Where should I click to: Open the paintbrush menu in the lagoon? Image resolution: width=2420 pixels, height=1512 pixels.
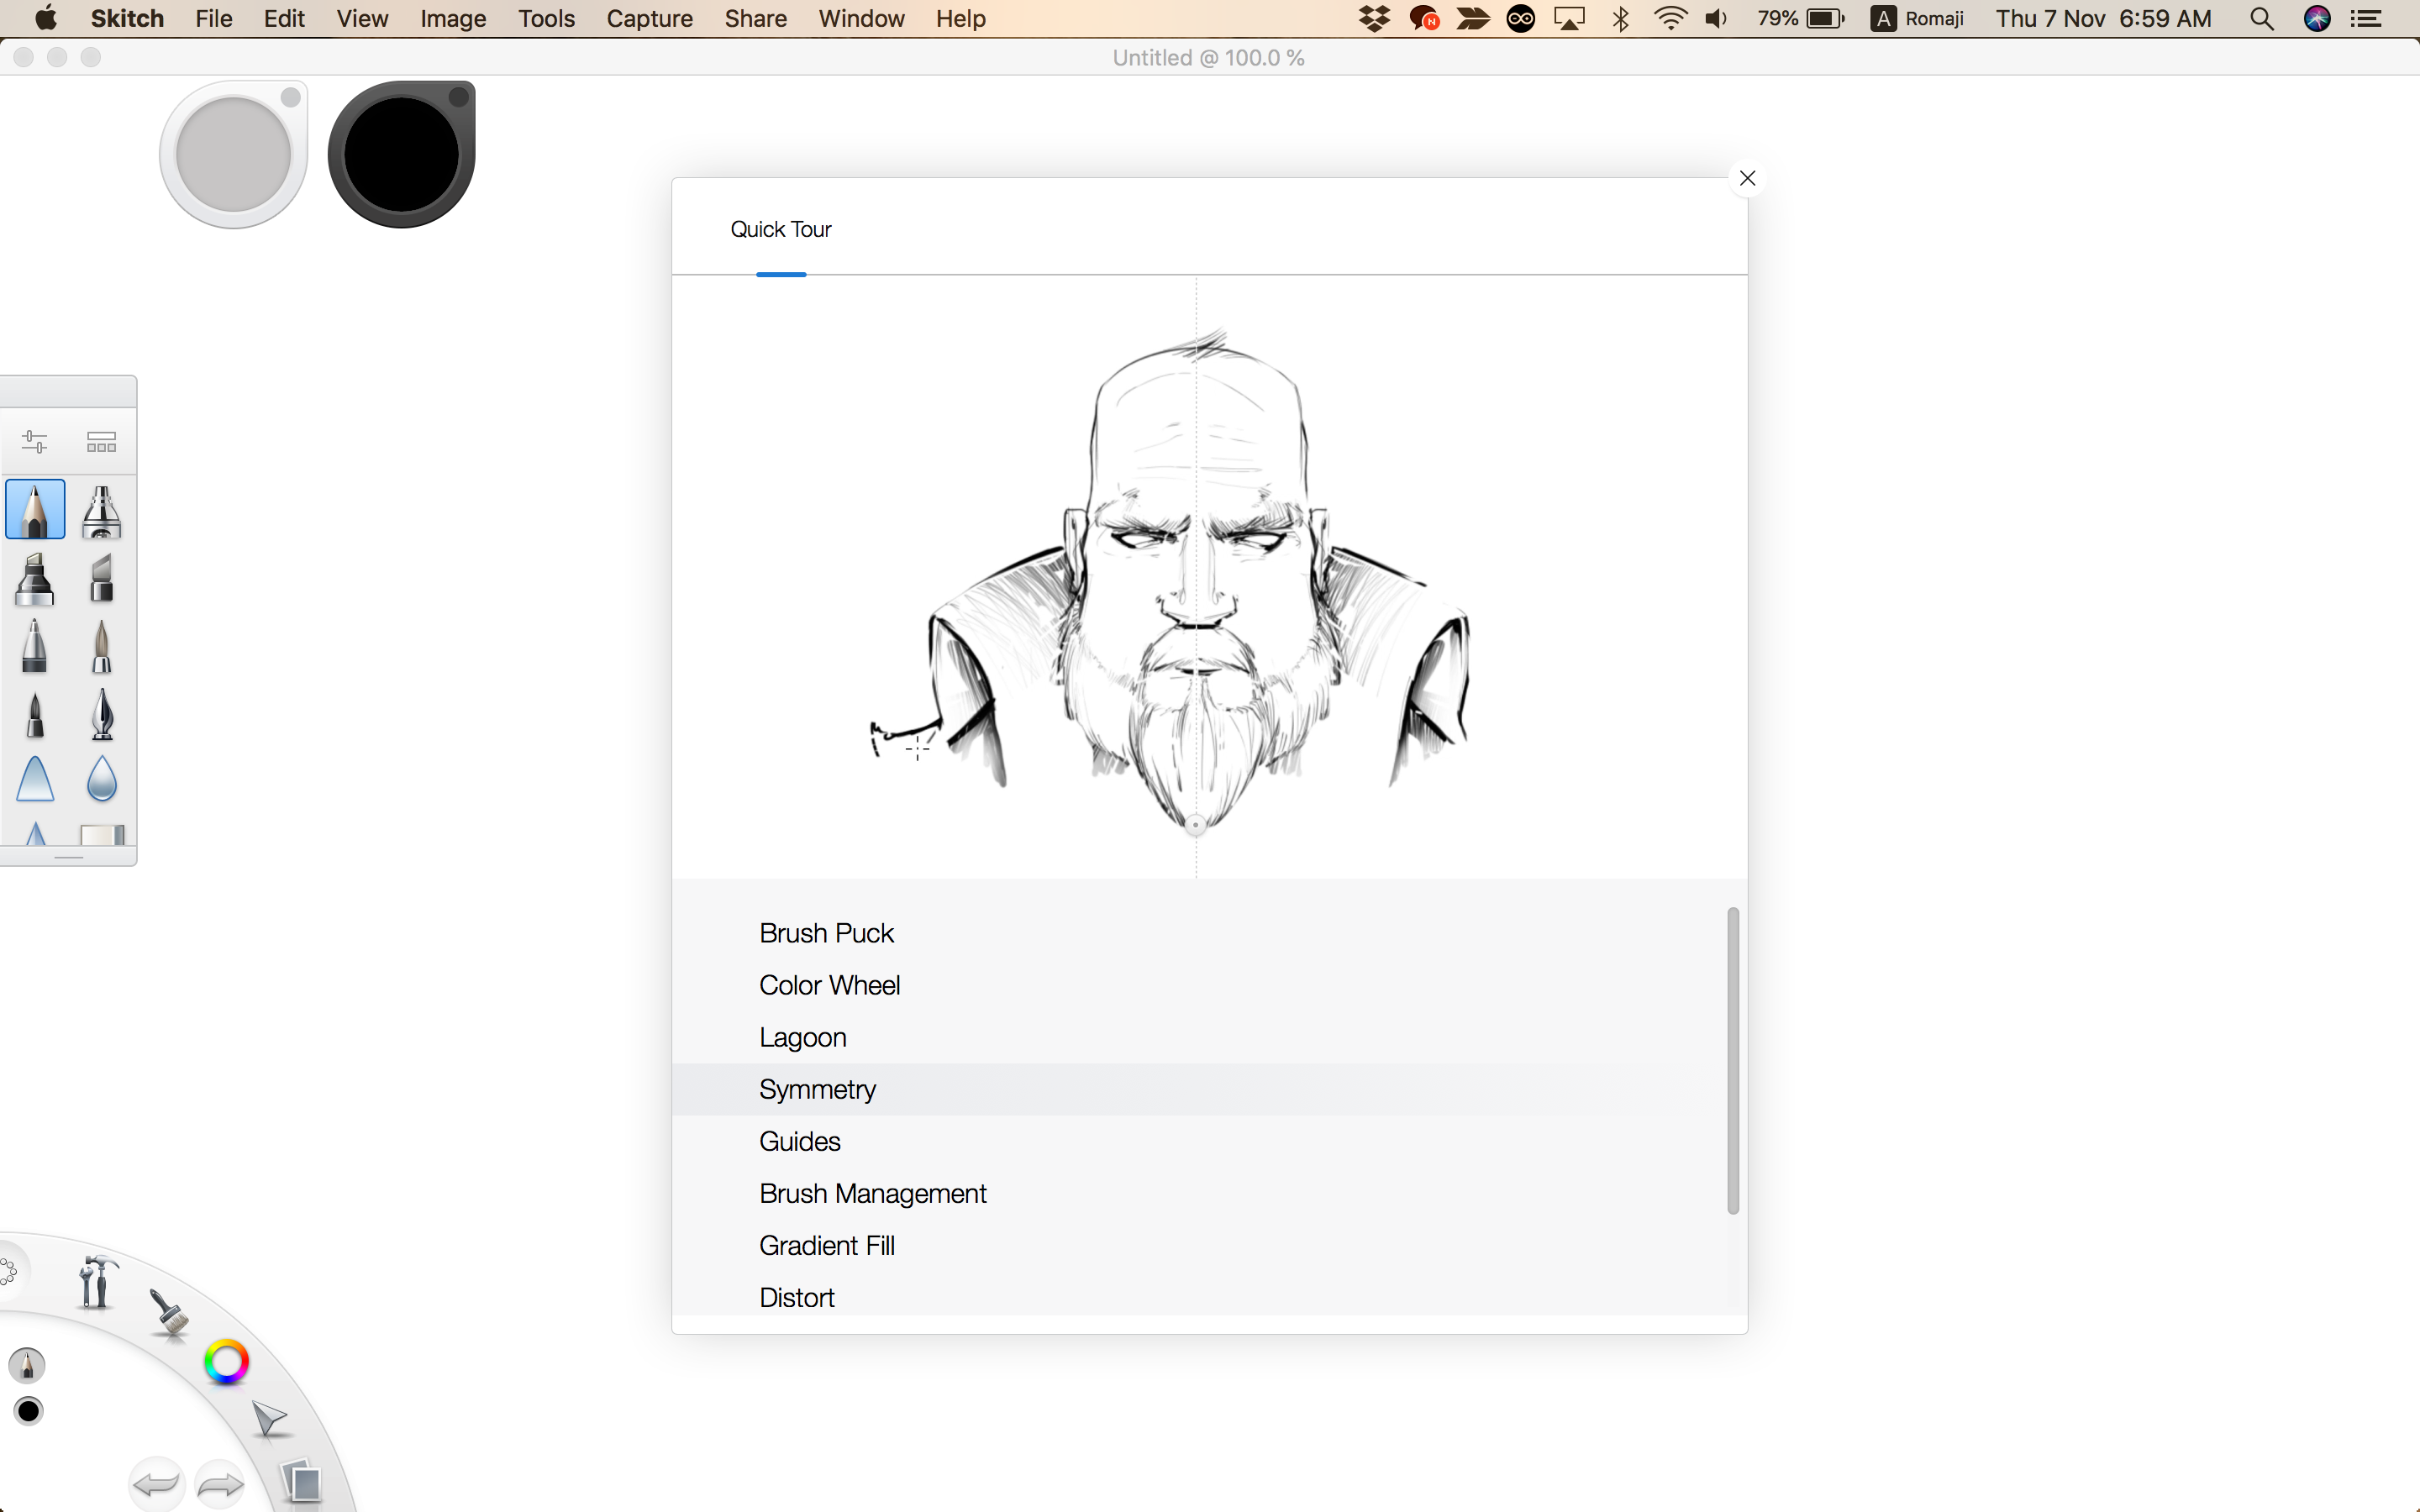169,1312
